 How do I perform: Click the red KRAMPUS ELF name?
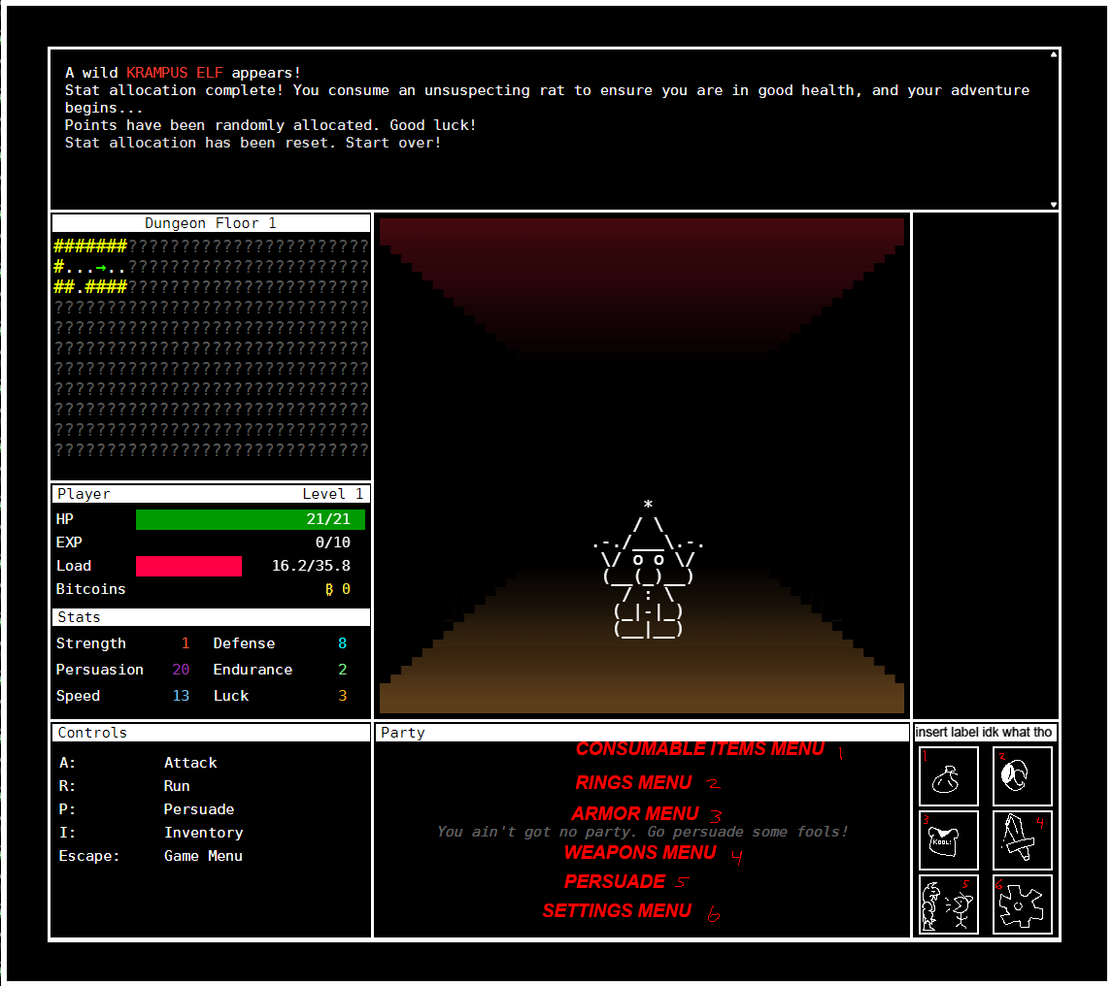click(175, 73)
